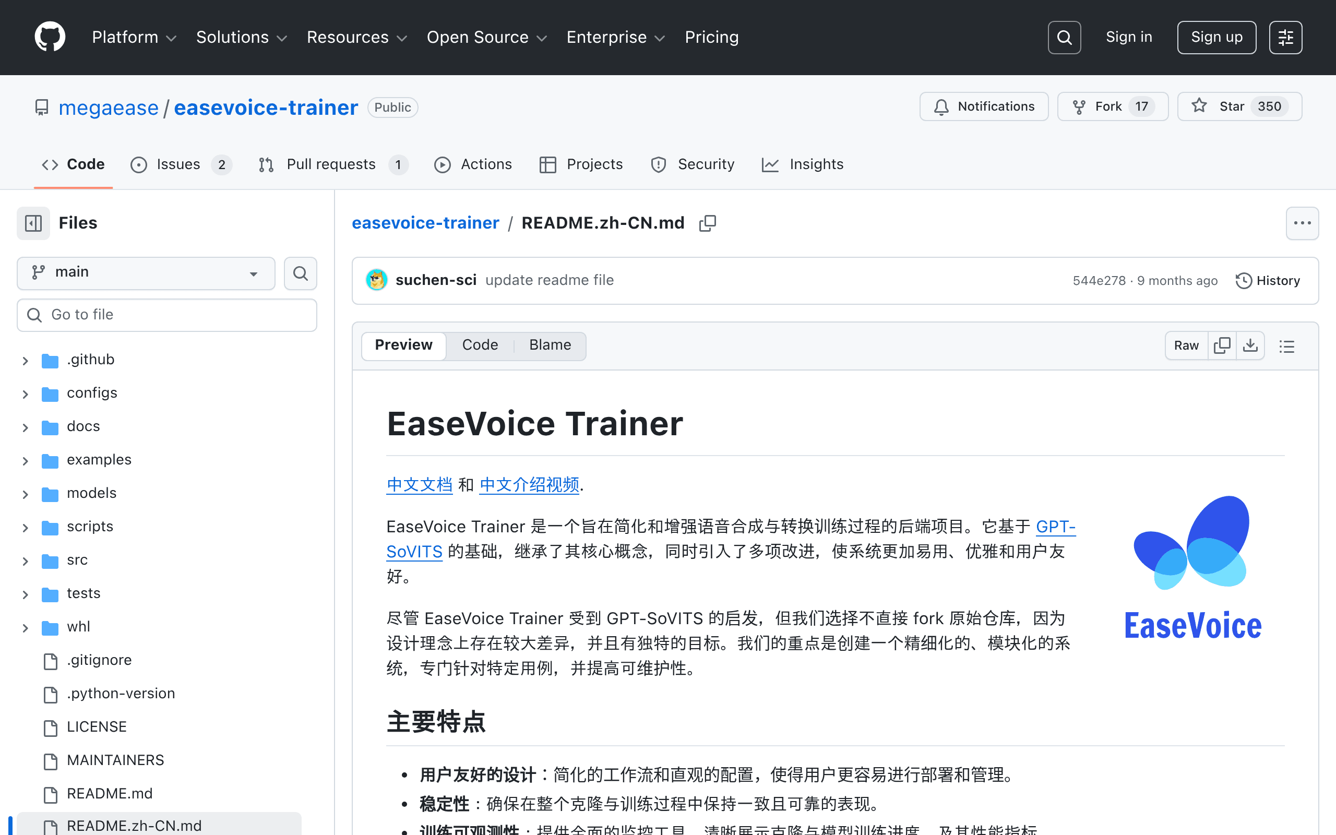This screenshot has height=835, width=1336.
Task: Click the Notifications bell icon
Action: click(x=941, y=106)
